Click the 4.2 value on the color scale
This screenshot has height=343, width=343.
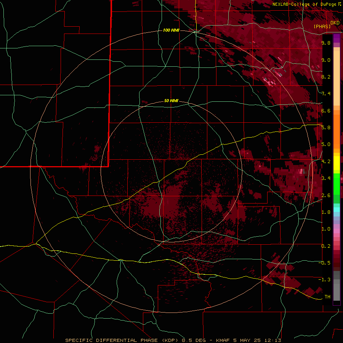[326, 162]
